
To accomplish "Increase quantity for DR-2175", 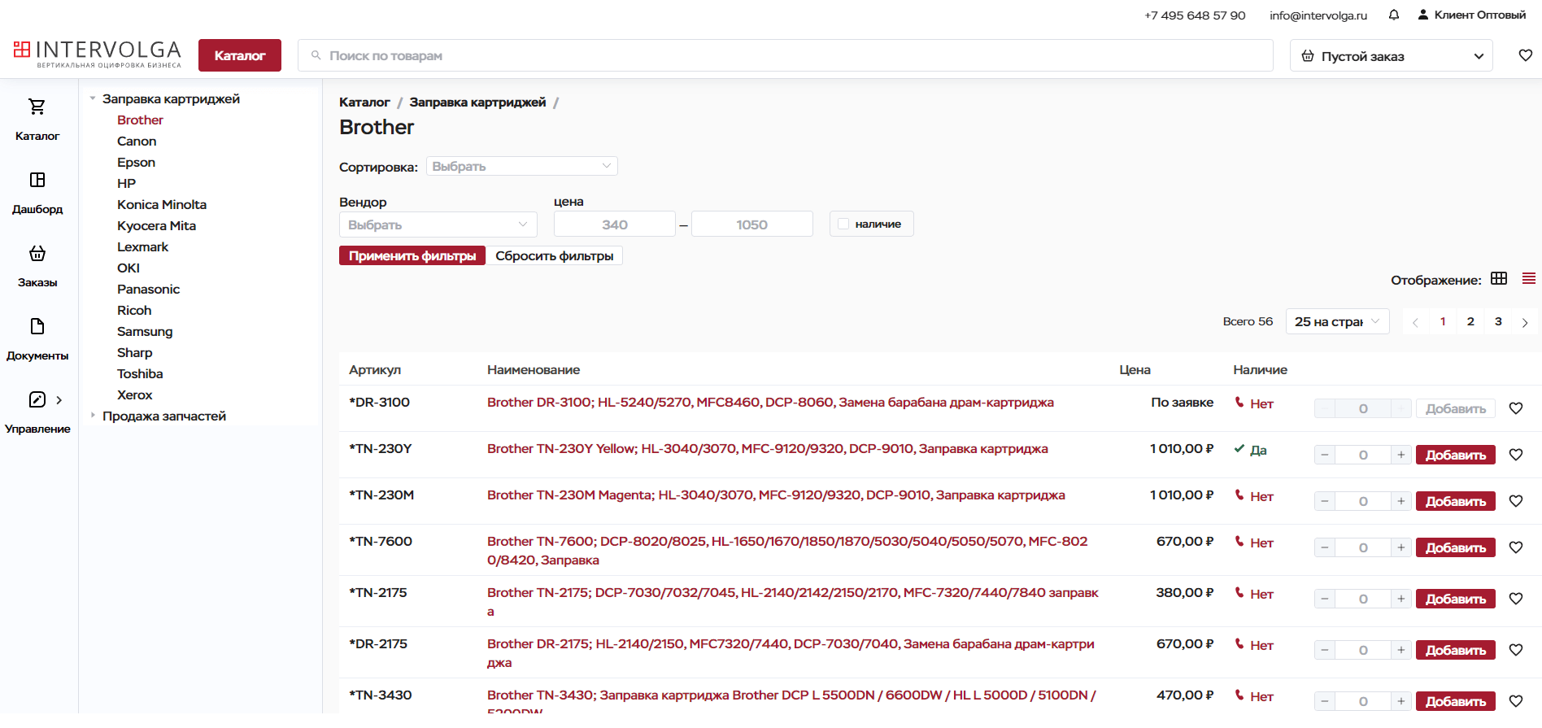I will tap(1400, 650).
